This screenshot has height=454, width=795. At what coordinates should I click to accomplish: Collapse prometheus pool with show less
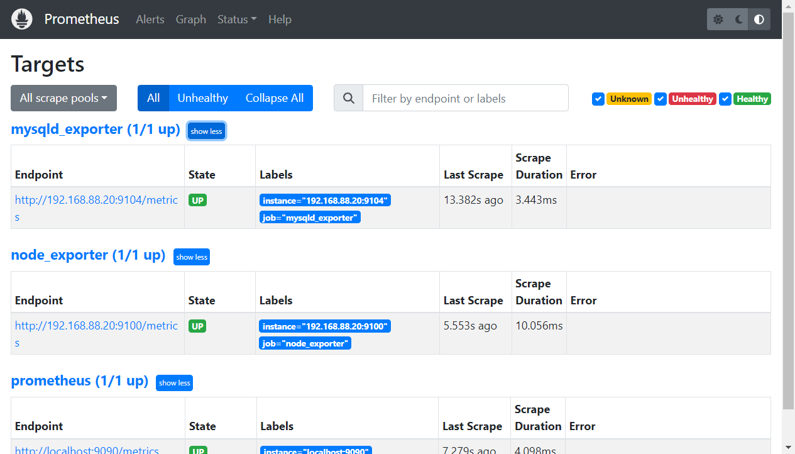pos(174,383)
